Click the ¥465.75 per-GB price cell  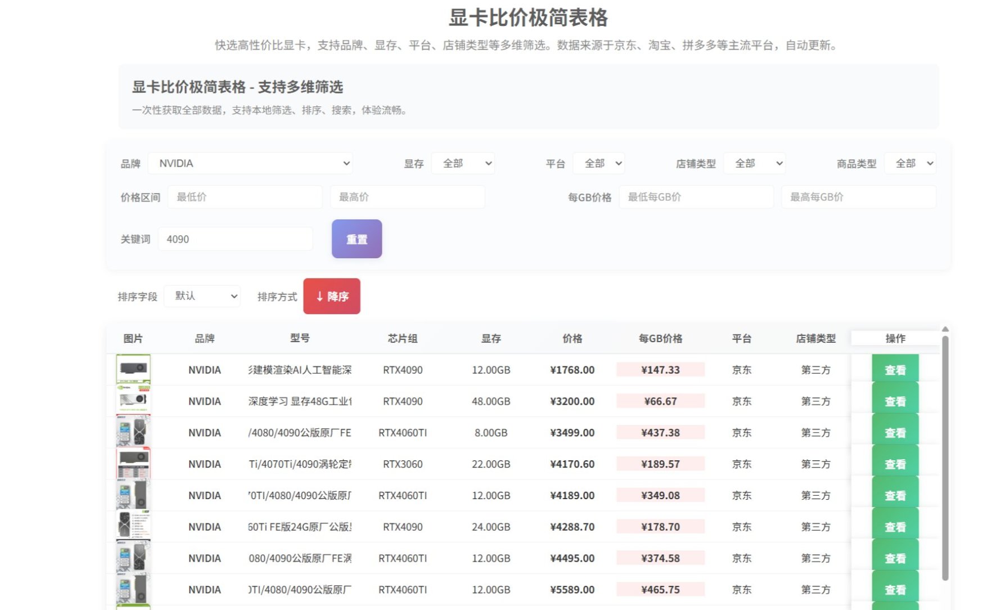[660, 590]
